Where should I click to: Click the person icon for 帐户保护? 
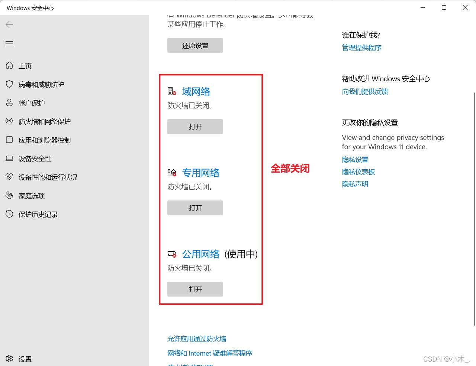click(9, 103)
